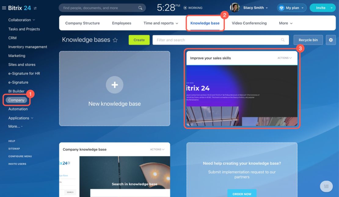339x197 pixels.
Task: Click Stacy Smith's profile avatar
Action: 235,8
